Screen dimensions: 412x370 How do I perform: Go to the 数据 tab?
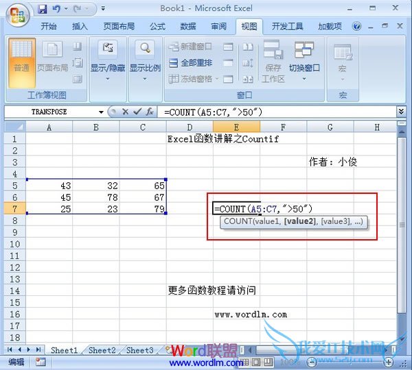tap(188, 26)
